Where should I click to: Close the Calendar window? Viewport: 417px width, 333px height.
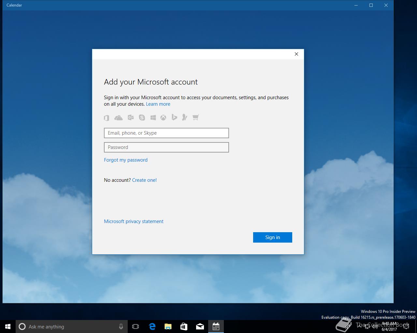(x=386, y=5)
